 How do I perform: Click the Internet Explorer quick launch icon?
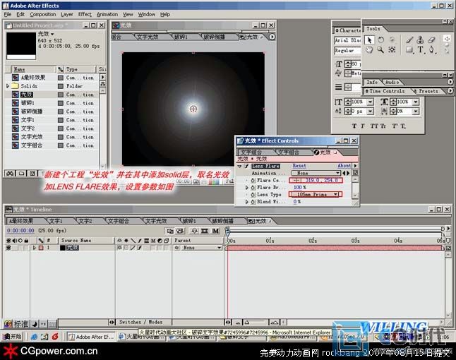(34, 337)
